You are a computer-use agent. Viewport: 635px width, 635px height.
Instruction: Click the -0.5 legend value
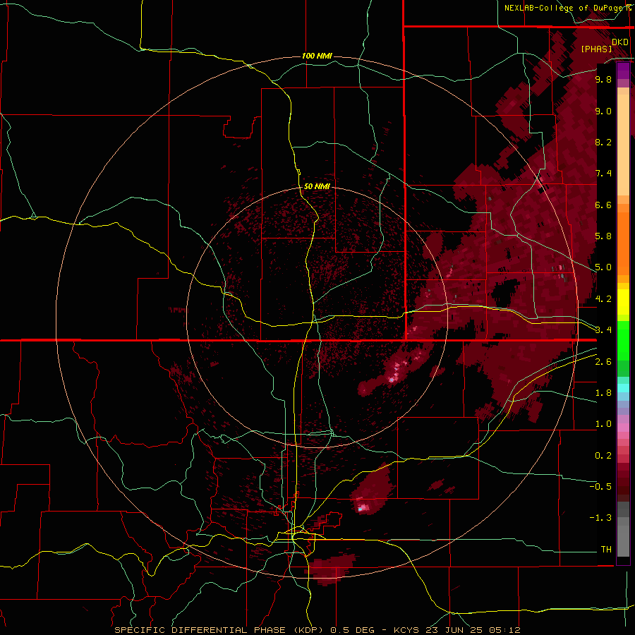pos(600,487)
